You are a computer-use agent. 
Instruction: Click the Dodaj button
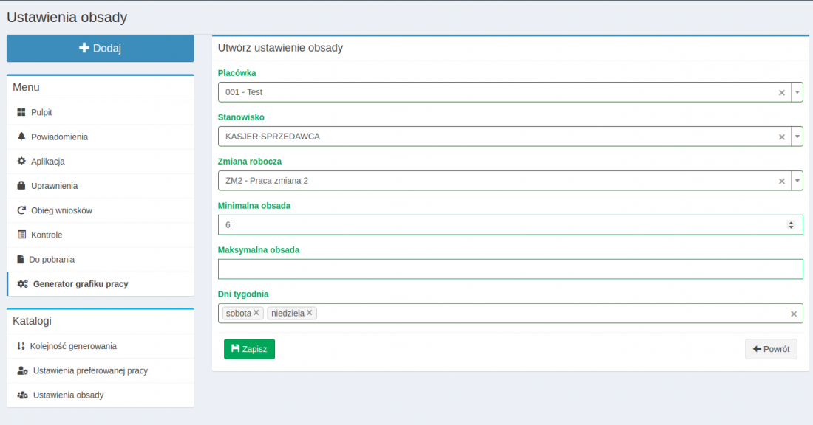(100, 48)
